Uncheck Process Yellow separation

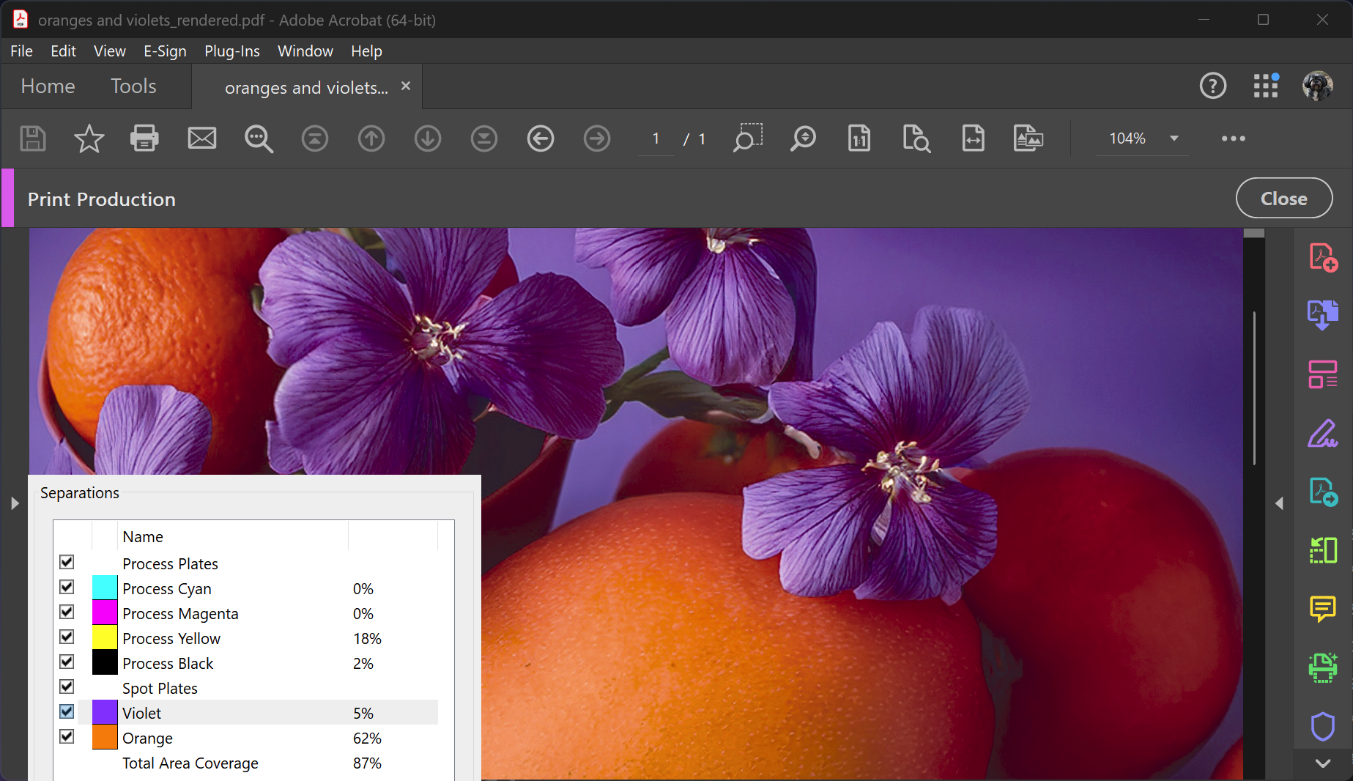67,637
